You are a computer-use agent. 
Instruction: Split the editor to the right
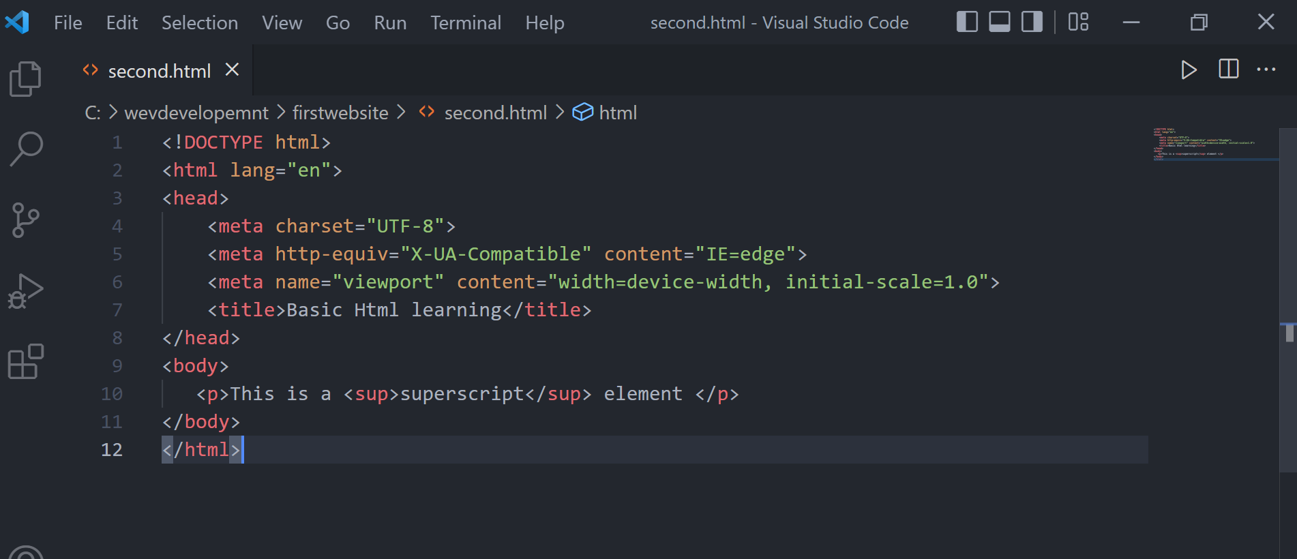click(1229, 69)
